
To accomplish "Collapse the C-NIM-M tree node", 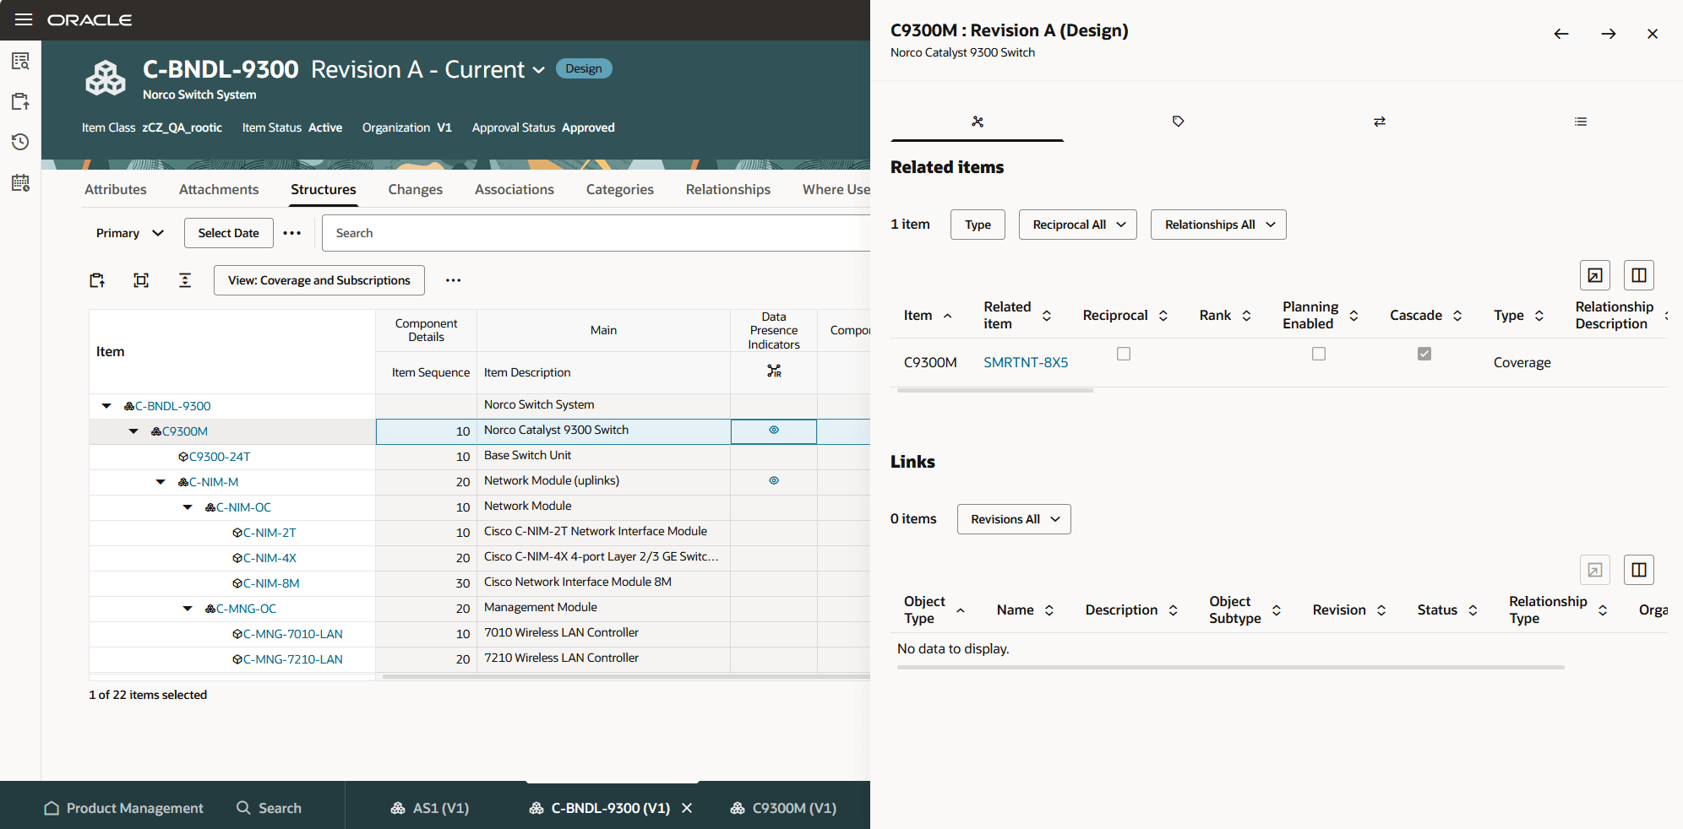I will click(x=161, y=482).
